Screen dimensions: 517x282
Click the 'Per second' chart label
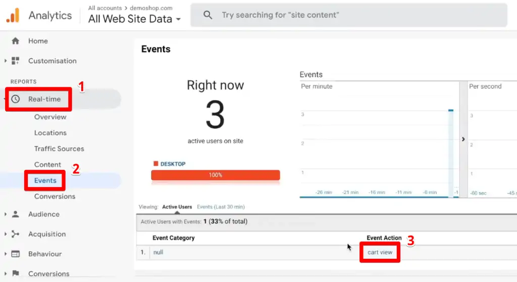click(485, 86)
